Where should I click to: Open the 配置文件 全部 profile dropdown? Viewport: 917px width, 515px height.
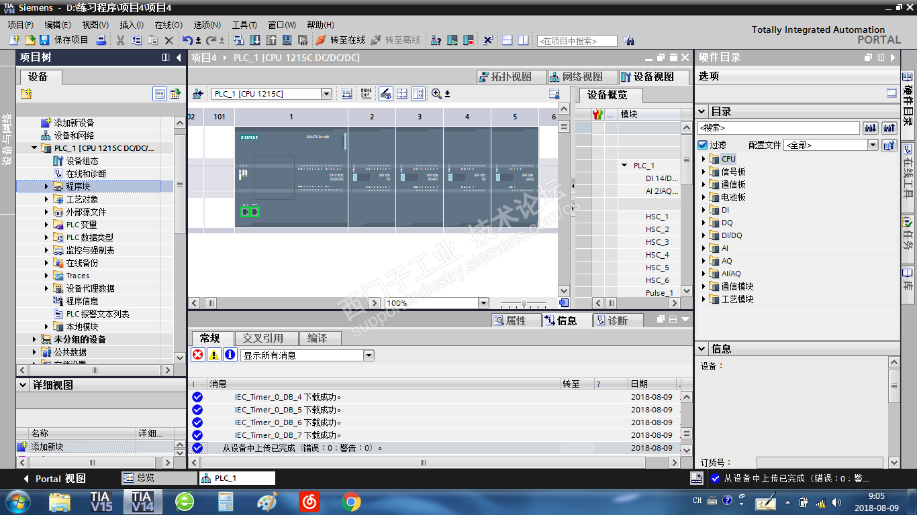pyautogui.click(x=873, y=145)
